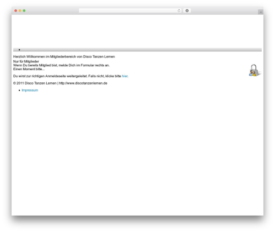
Task: Click the 'Herzlich Willkommen im Mitgliederbereich' heading
Action: point(64,56)
